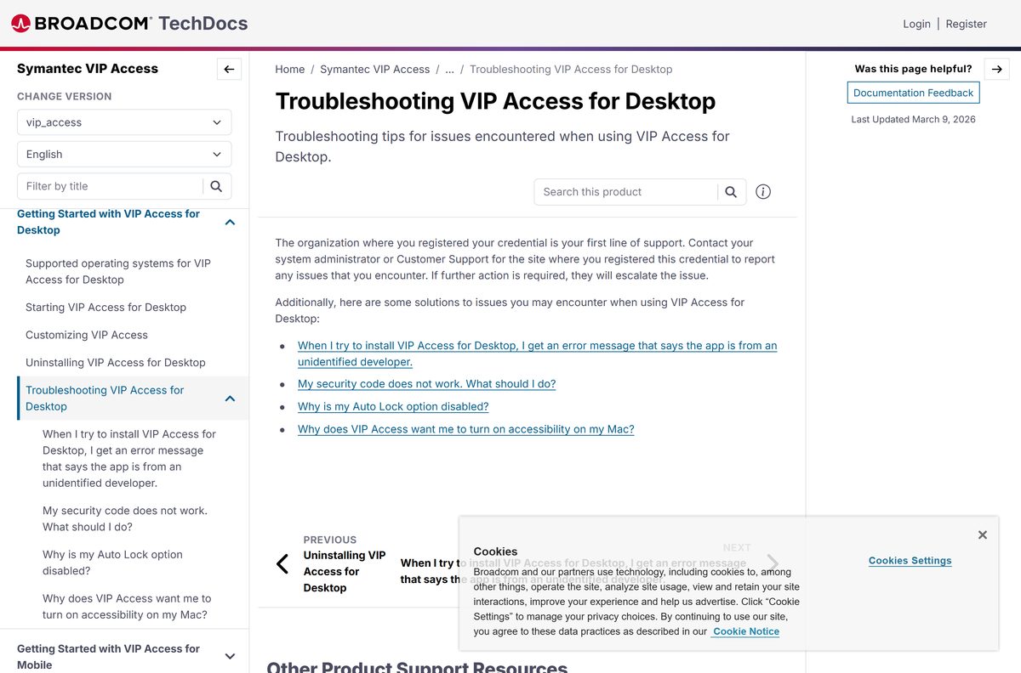Open Starting VIP Access for Desktop
1021x673 pixels.
(x=106, y=308)
